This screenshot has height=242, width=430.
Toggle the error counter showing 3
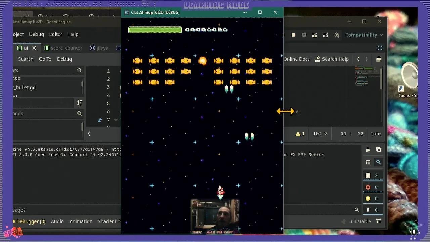(x=373, y=175)
